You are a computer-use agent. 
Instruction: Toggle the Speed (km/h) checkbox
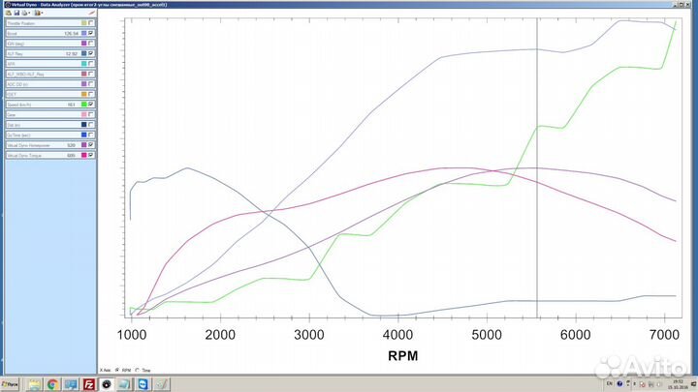point(91,104)
